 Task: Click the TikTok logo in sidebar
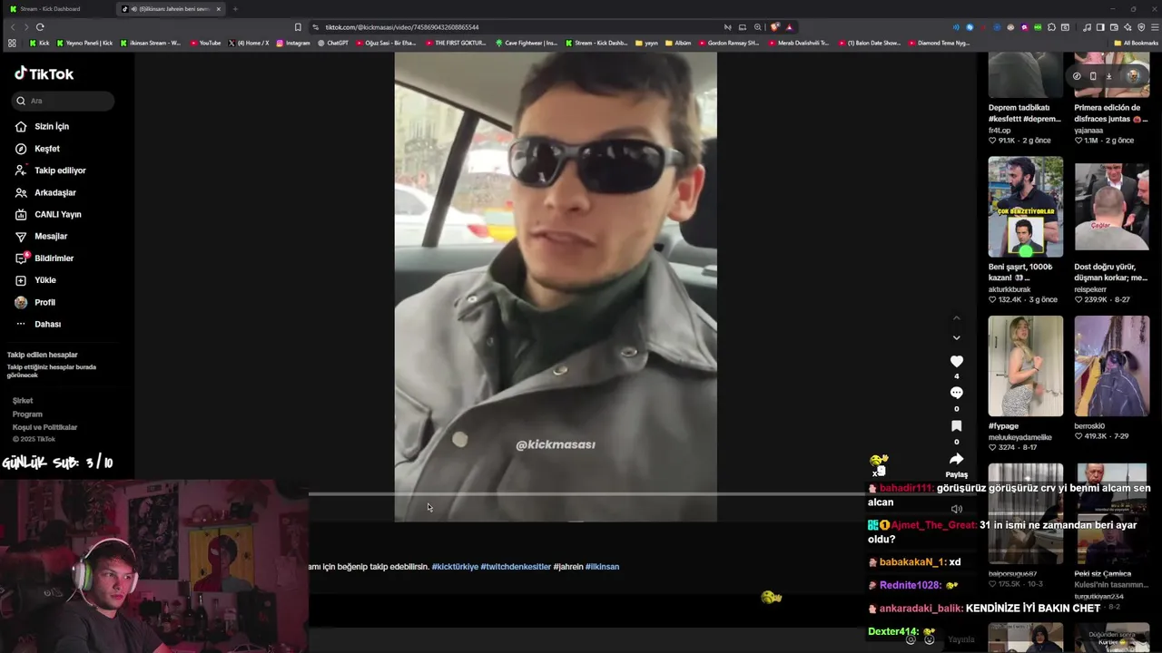[x=44, y=73]
